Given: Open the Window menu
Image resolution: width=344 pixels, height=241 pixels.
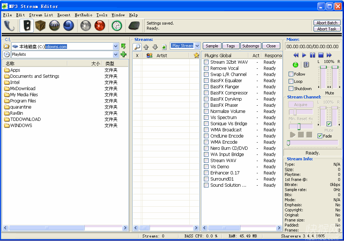Looking at the screenshot, I should (118, 15).
